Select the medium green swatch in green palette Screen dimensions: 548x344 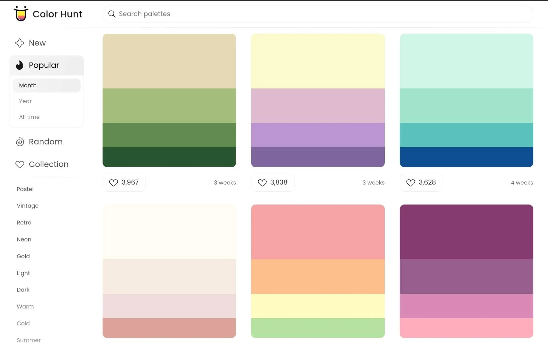point(169,135)
